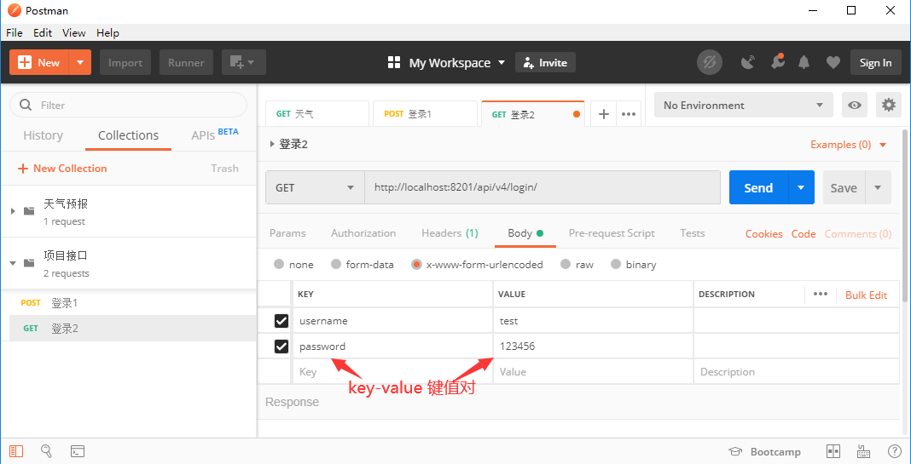Image resolution: width=911 pixels, height=464 pixels.
Task: Open the Authorization tab
Action: click(363, 233)
